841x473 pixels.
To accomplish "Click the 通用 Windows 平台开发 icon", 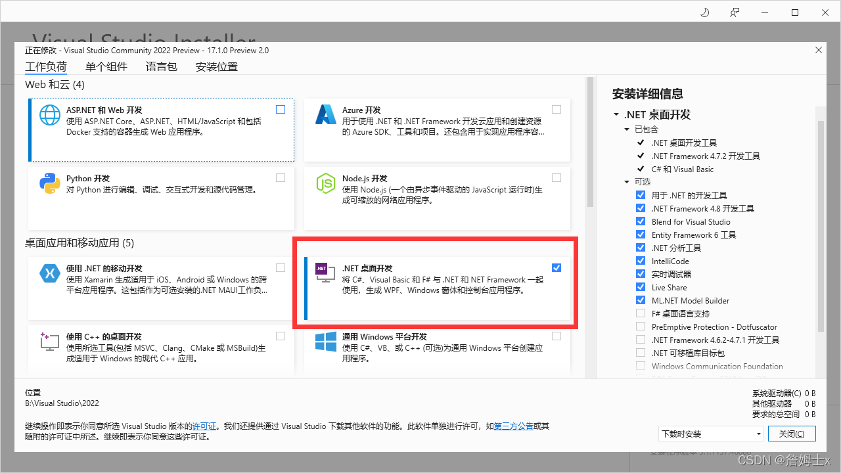I will click(325, 341).
